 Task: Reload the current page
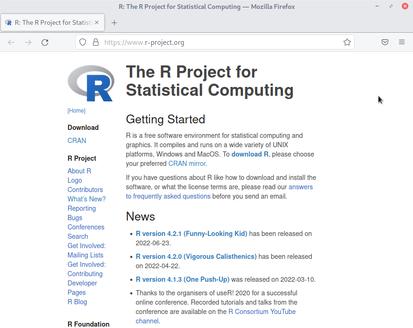click(x=45, y=43)
